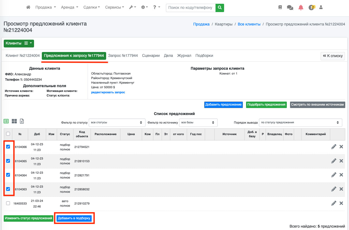
Task: Open the green Клиенты dropdown menu
Action: click(19, 43)
